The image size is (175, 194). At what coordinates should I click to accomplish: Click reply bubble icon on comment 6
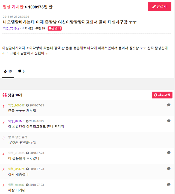coord(169,184)
